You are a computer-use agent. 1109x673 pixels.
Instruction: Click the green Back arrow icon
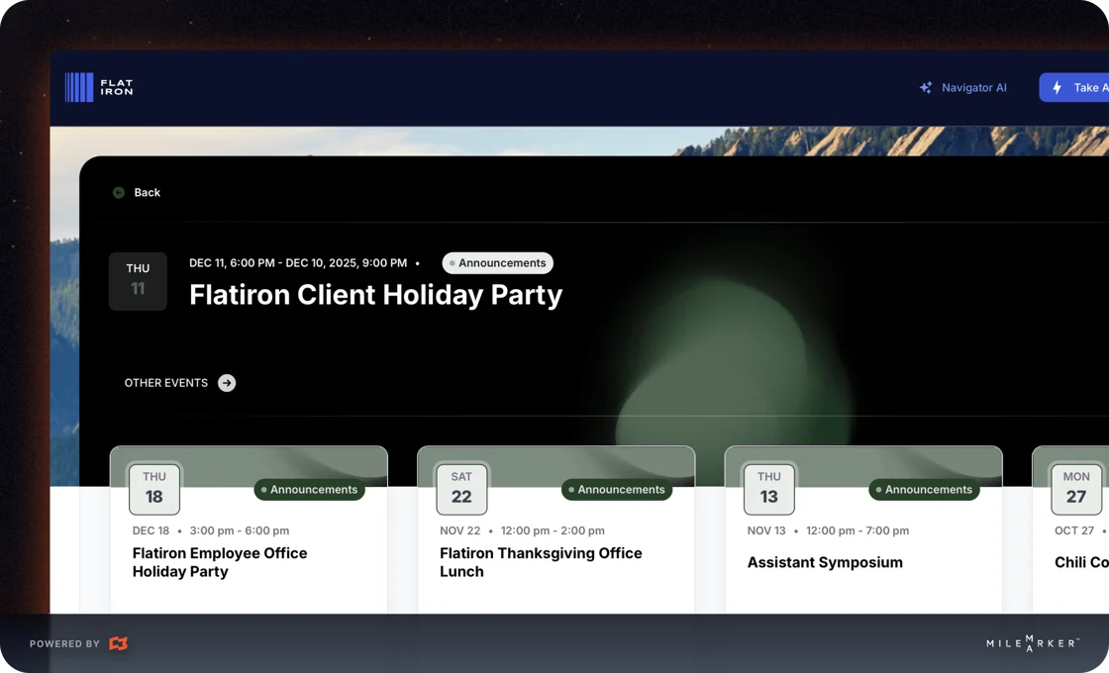pos(119,192)
